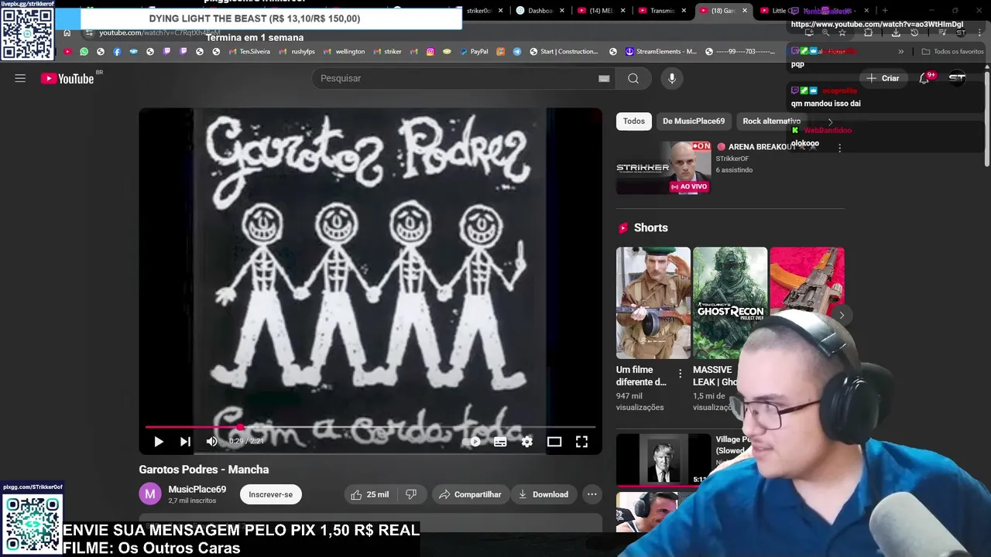991x557 pixels.
Task: Open the MusicPlace69 channel avatar
Action: (150, 494)
